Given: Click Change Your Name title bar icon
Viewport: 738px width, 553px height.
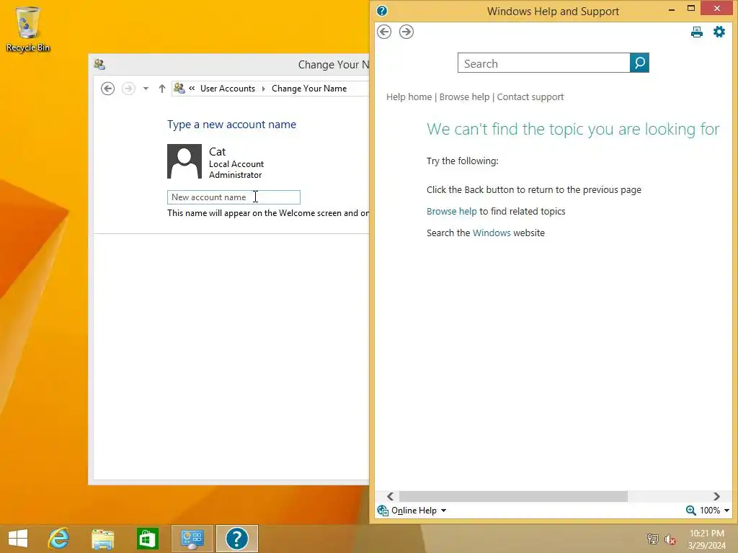Looking at the screenshot, I should click(x=99, y=64).
